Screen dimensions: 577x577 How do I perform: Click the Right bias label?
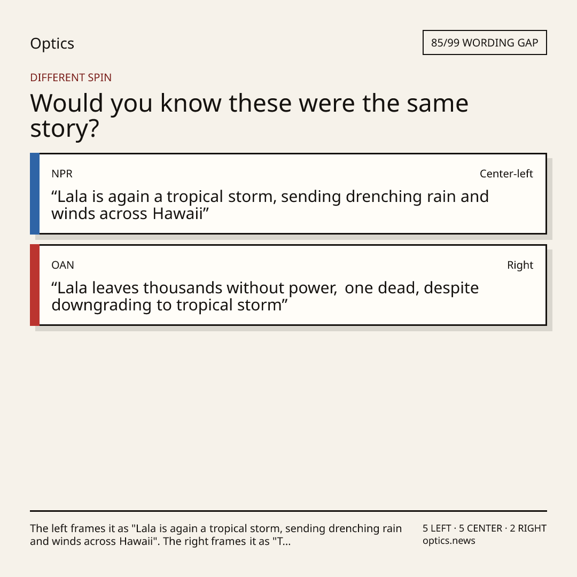(520, 265)
